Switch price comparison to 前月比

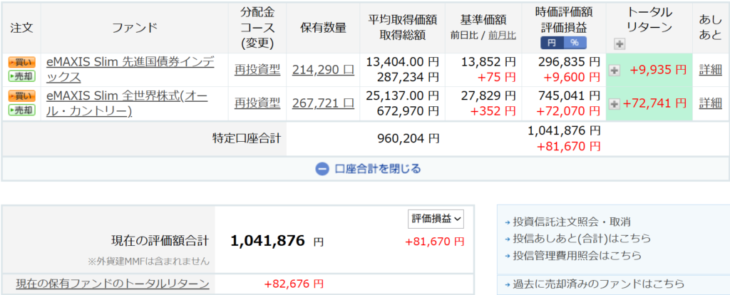click(x=502, y=36)
